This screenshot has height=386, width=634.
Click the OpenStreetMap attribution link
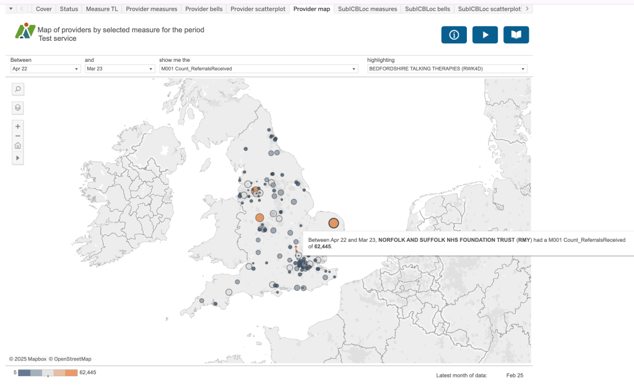(70, 359)
